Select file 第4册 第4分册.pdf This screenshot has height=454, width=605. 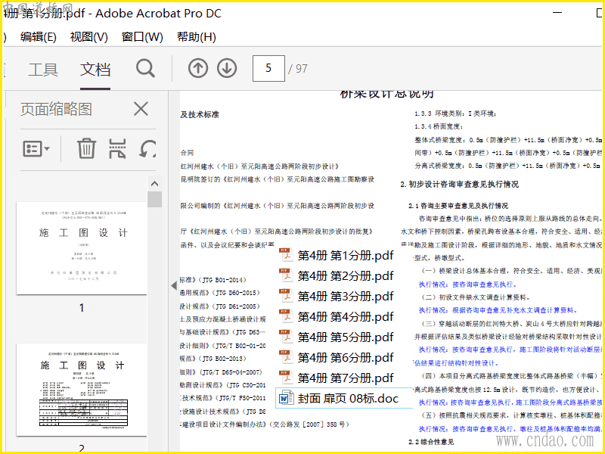pos(336,316)
